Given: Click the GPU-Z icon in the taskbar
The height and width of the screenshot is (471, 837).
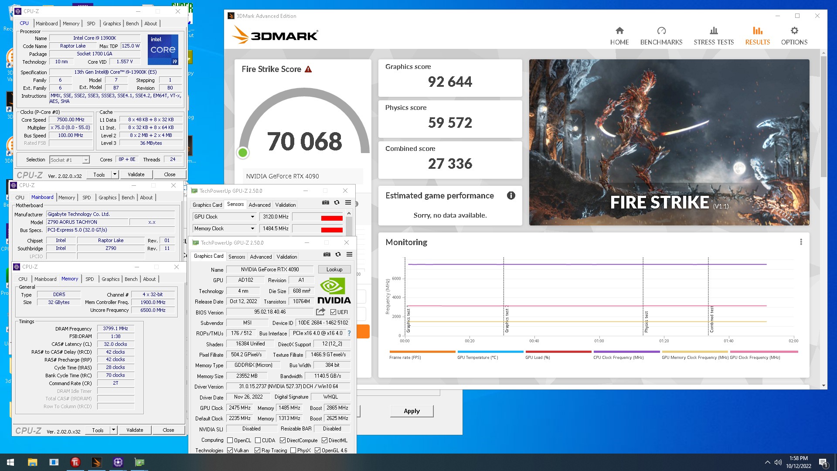Looking at the screenshot, I should click(x=139, y=462).
